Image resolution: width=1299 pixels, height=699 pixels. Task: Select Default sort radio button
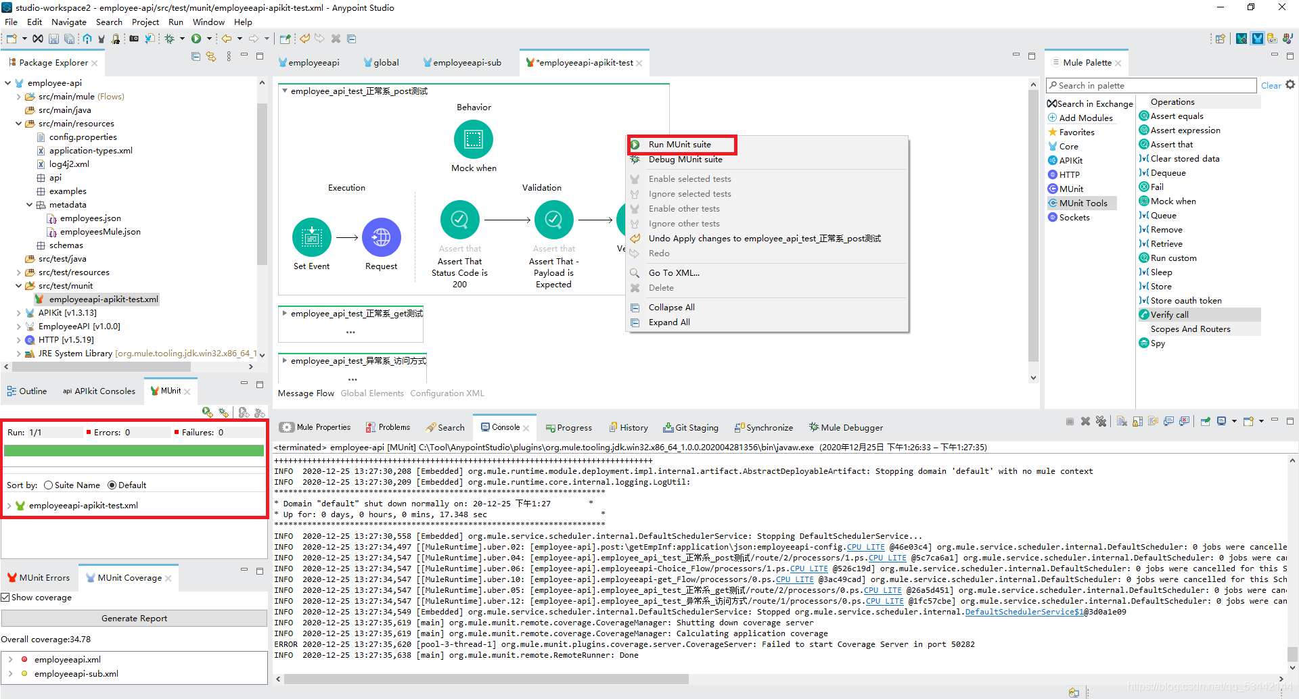click(x=112, y=485)
